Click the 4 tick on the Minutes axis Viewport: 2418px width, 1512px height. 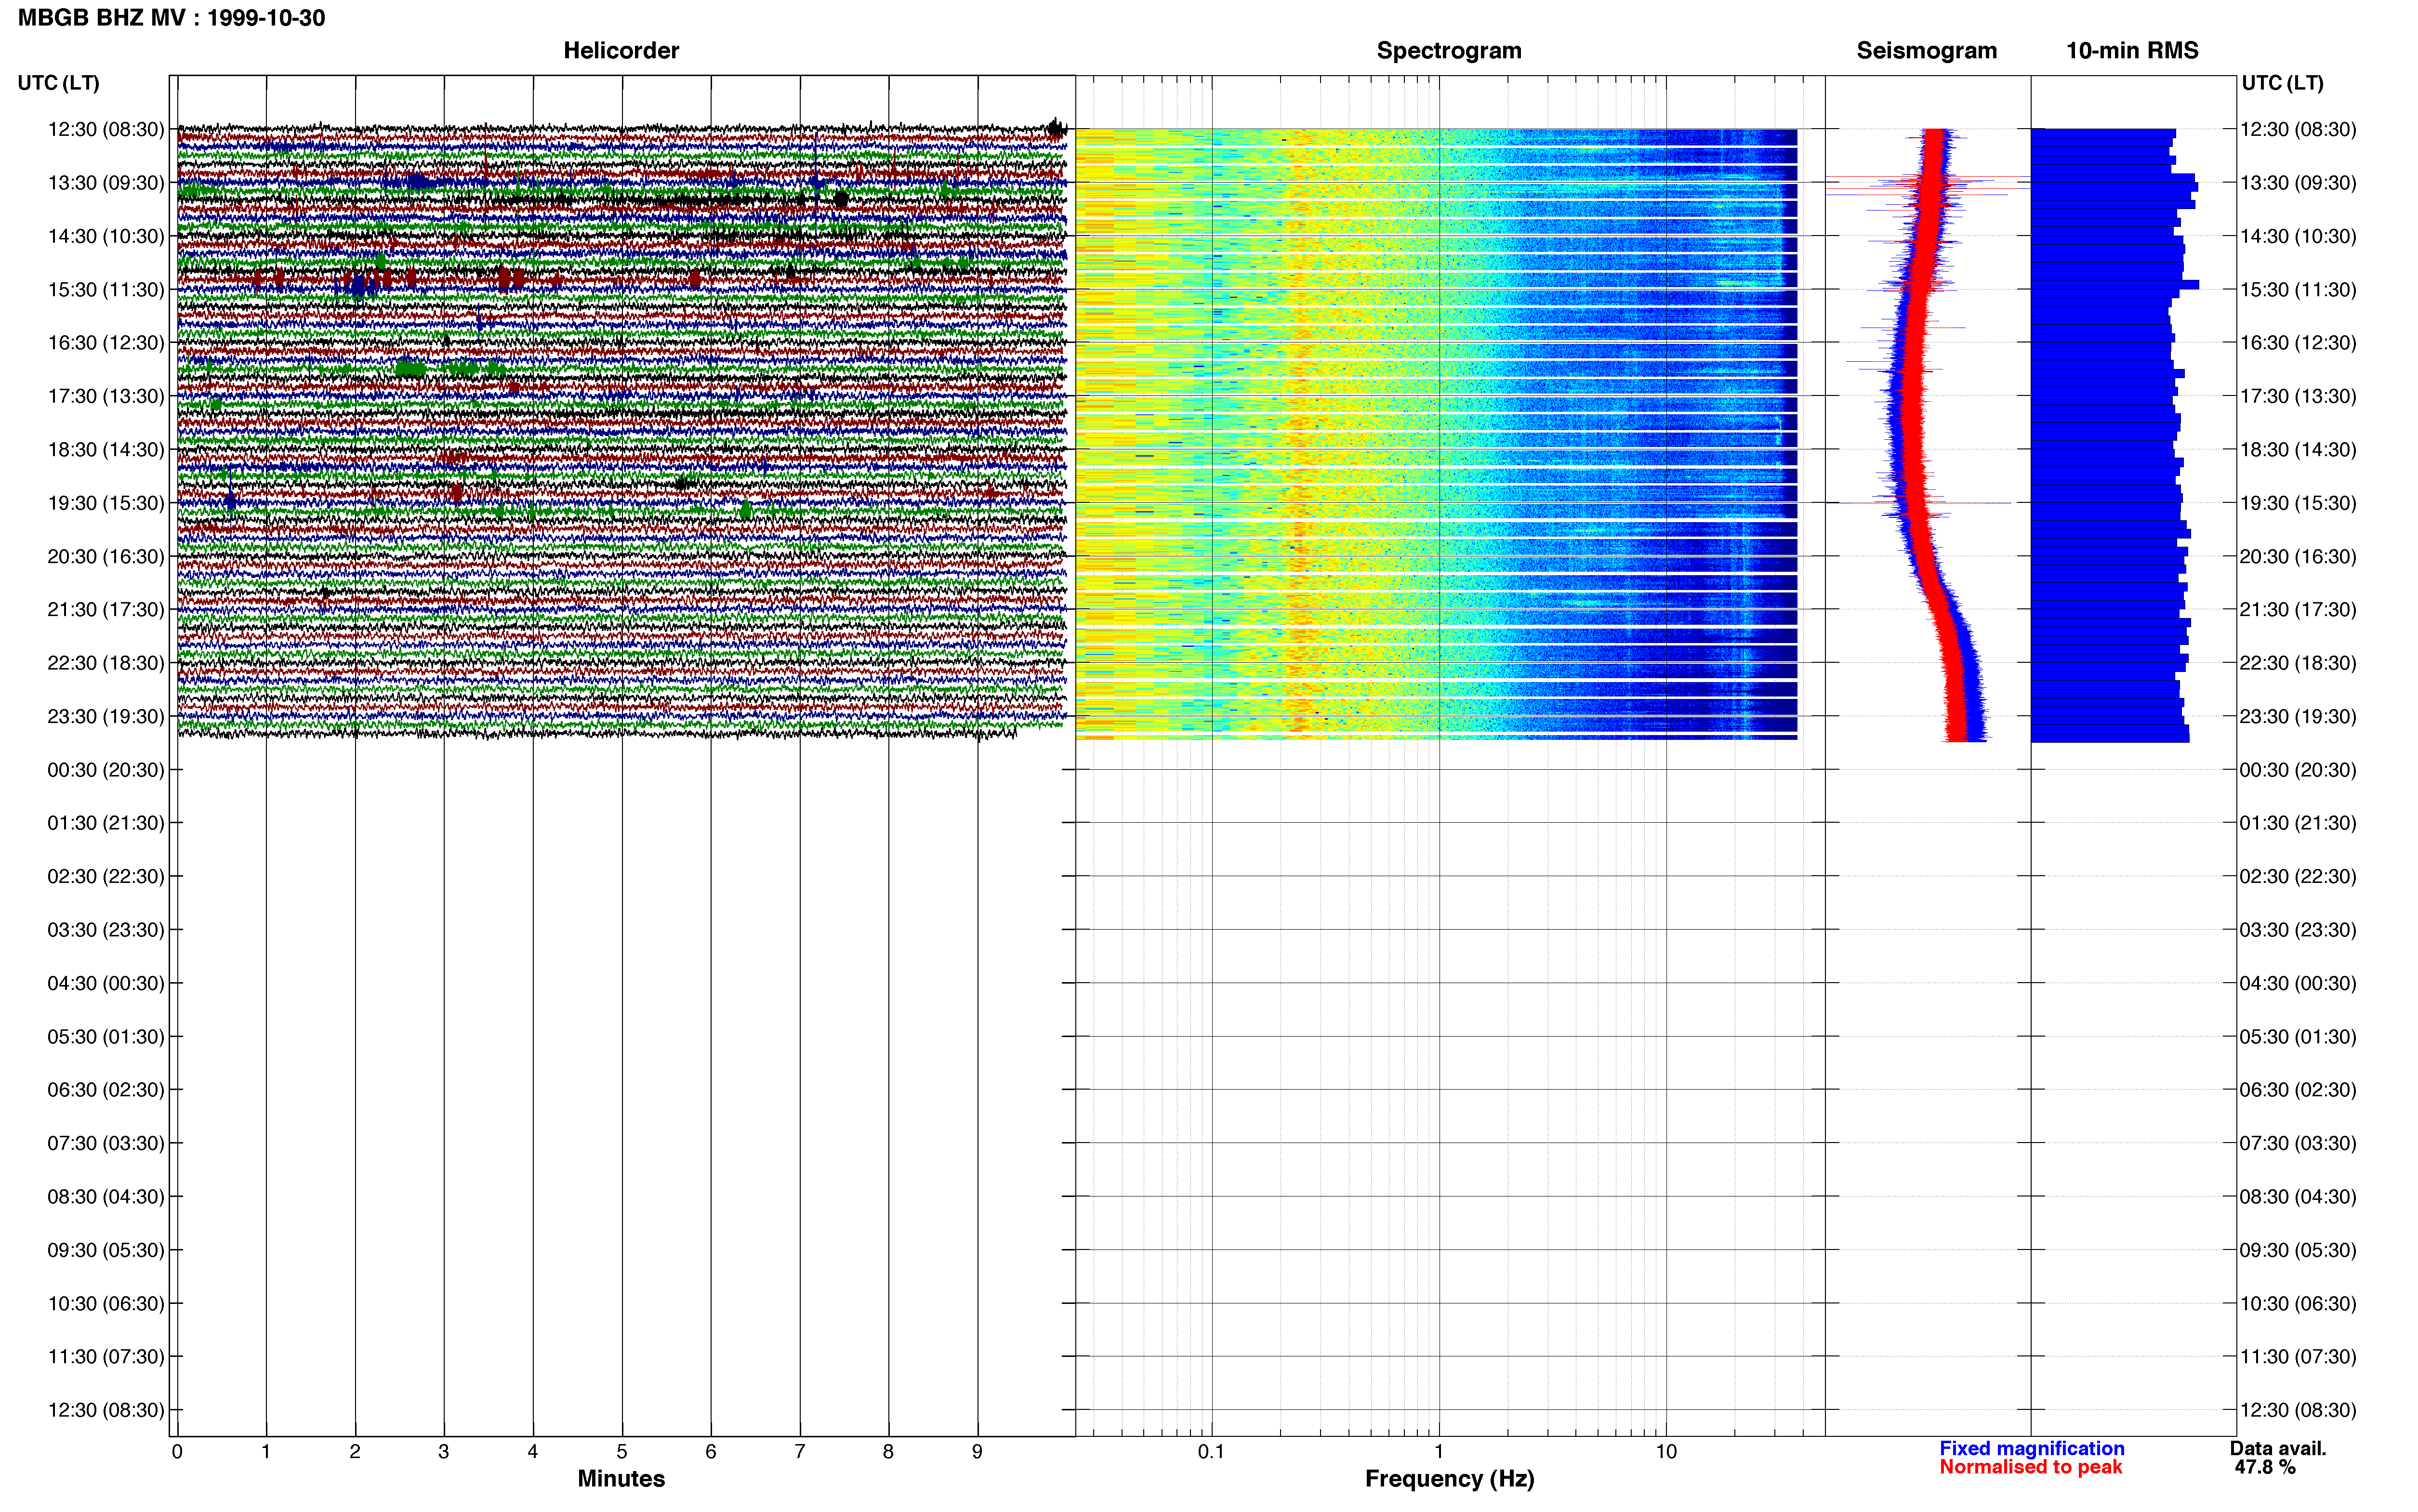(x=533, y=1451)
